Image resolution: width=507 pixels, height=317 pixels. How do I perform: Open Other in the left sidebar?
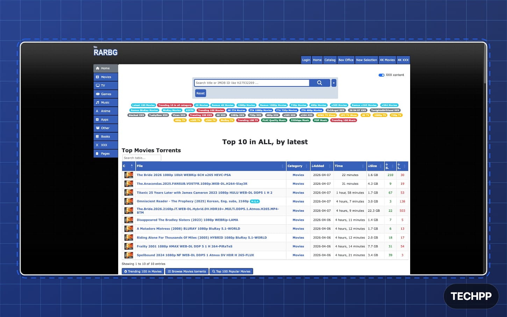pos(106,128)
